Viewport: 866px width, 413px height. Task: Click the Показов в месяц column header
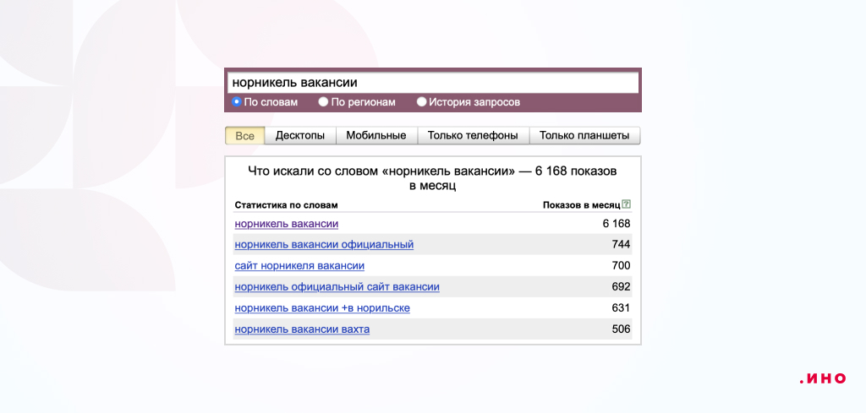point(582,205)
